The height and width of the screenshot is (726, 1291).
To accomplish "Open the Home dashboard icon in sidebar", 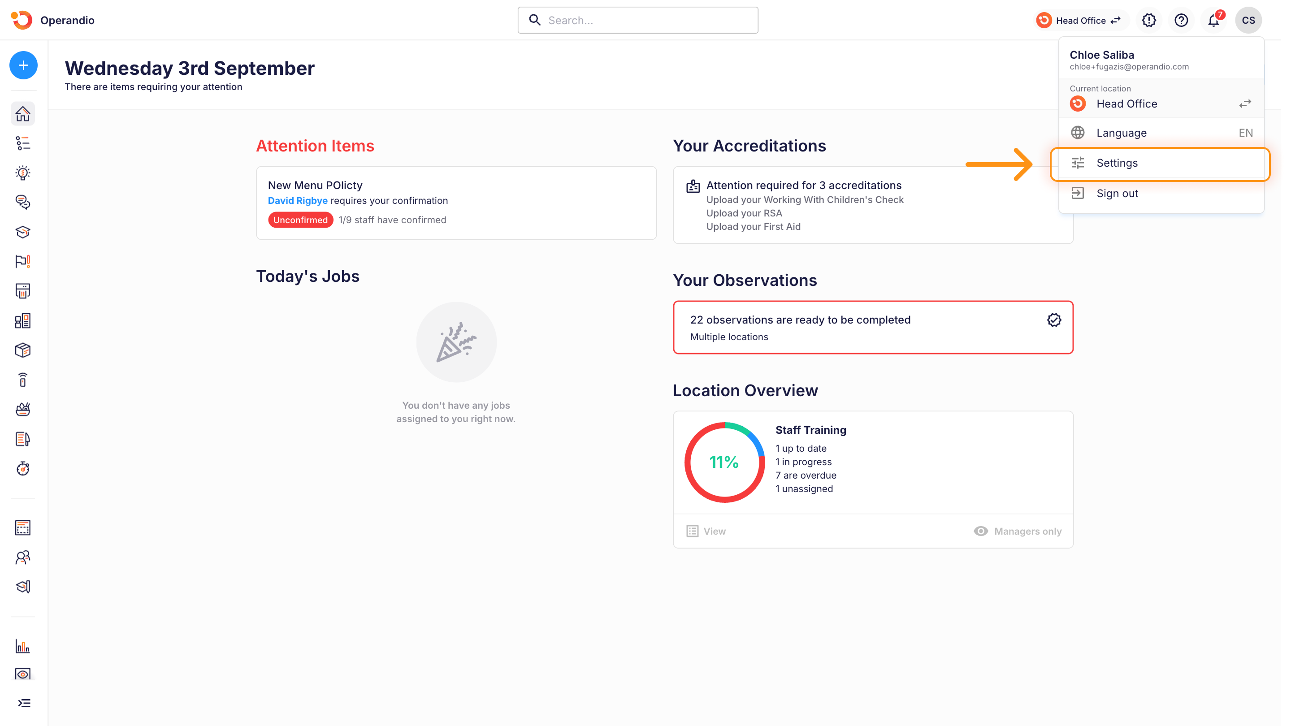I will 23,114.
